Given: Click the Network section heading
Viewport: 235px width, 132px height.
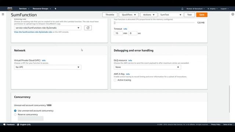Looking at the screenshot, I should tap(20, 51).
